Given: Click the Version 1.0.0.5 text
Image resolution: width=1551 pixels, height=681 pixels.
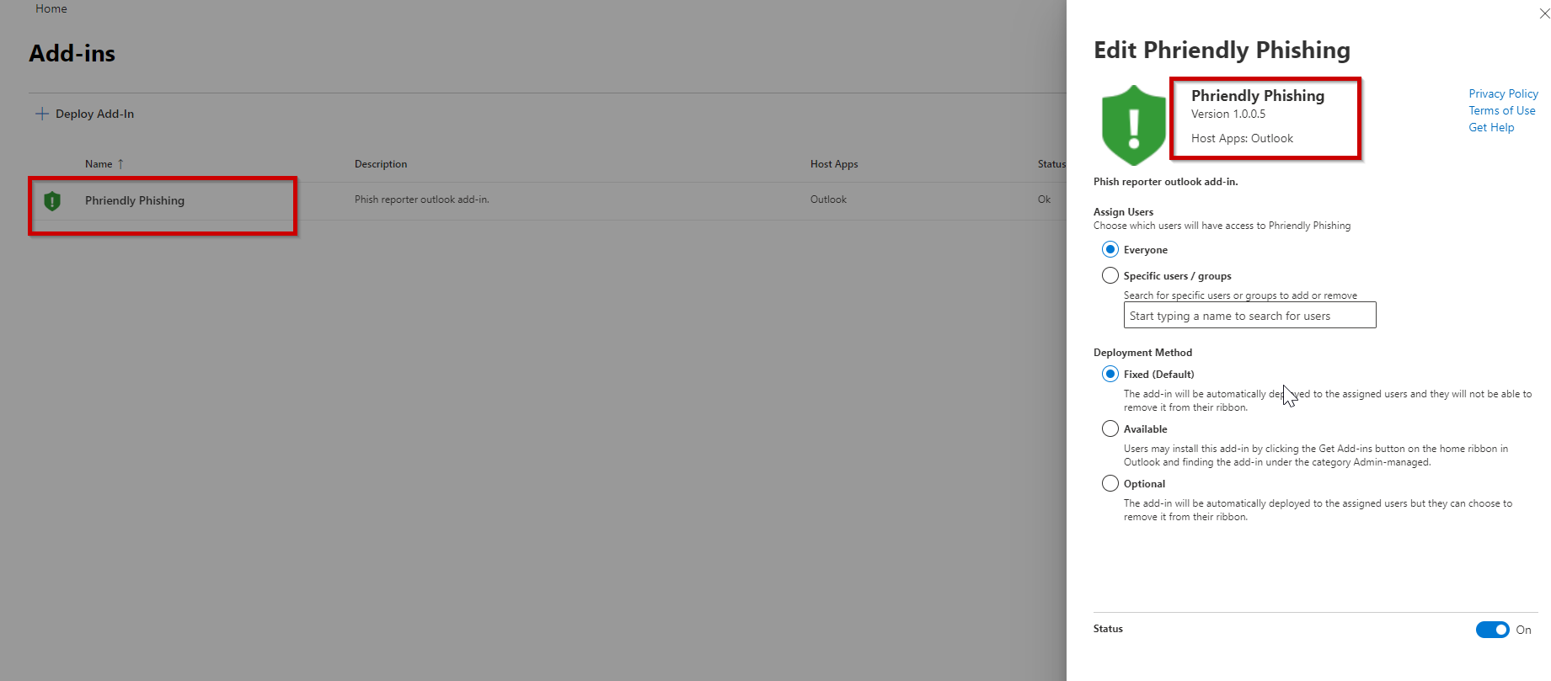Looking at the screenshot, I should pos(1227,114).
